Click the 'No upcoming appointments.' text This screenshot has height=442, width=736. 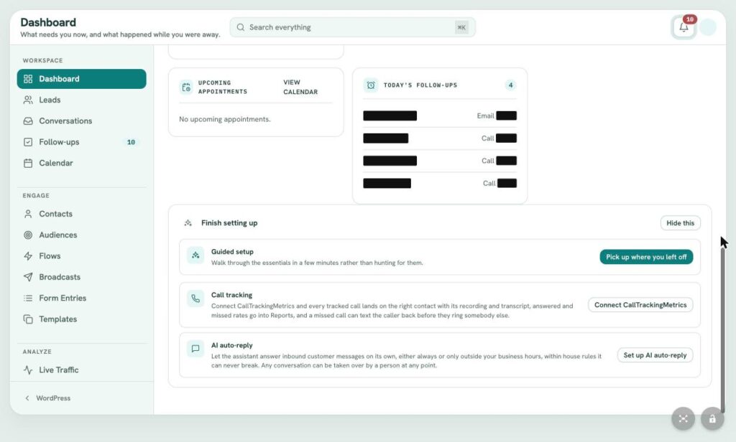coord(225,120)
